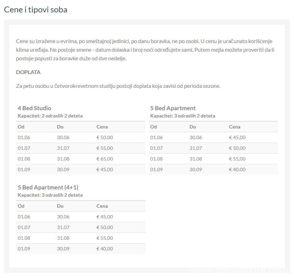
Task: Click the DOPLATA section heading
Action: [28, 72]
